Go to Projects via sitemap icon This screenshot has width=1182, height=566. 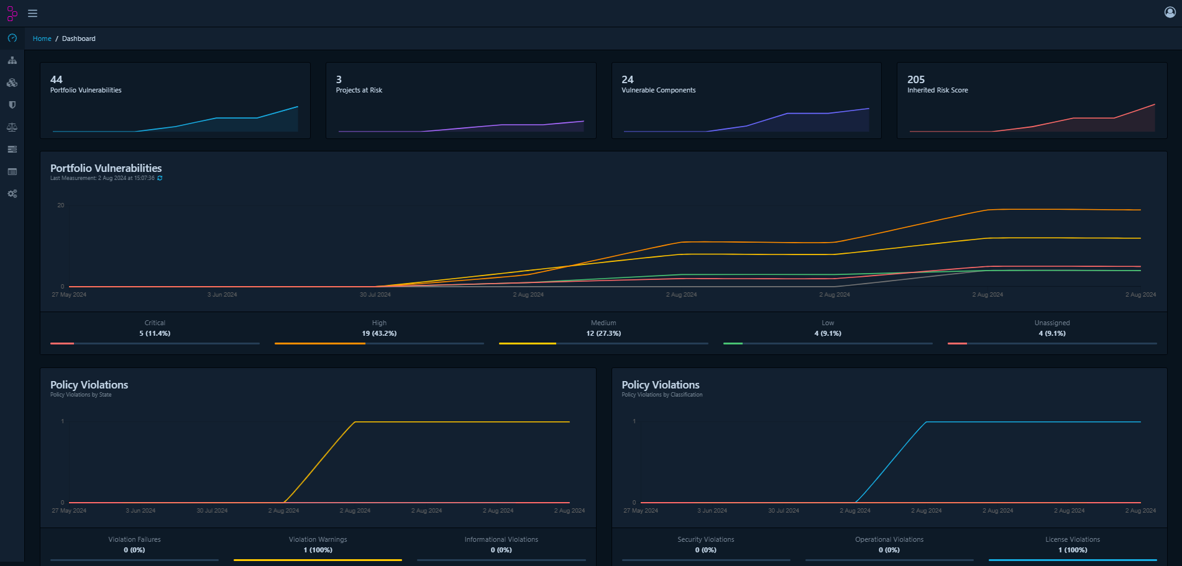point(12,61)
